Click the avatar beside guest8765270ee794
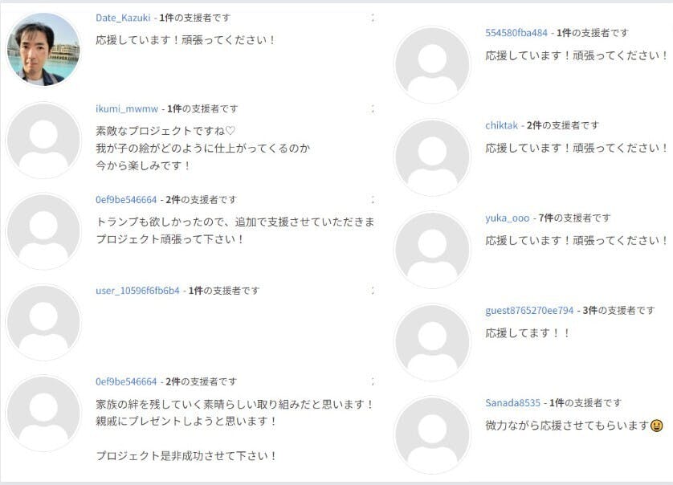This screenshot has height=485, width=673. 432,342
